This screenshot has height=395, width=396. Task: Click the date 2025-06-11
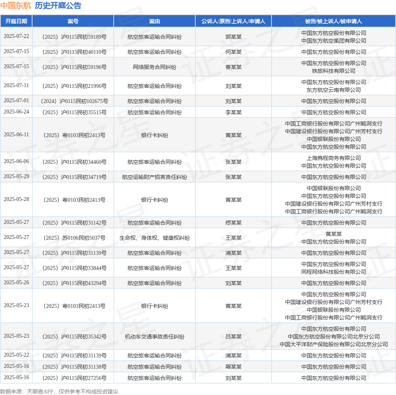coord(16,134)
